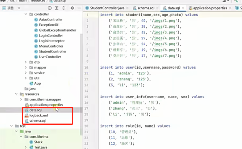Image resolution: width=242 pixels, height=149 pixels.
Task: Place cursor on '/imgs/1.png' text
Action: click(x=164, y=21)
